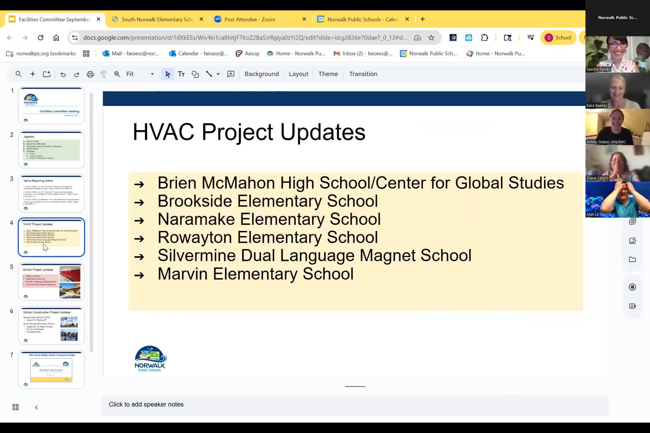
Task: Click the School profile button
Action: click(x=558, y=37)
